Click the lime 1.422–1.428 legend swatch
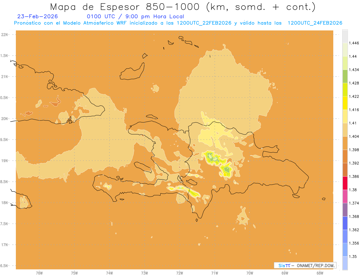 (x=345, y=90)
